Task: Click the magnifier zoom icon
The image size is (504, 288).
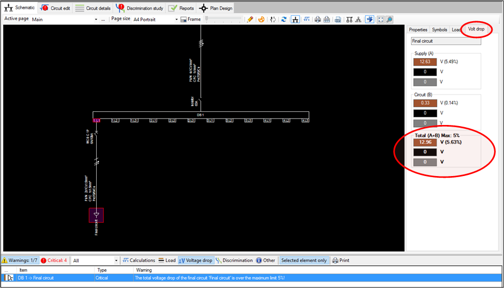Action: [389, 19]
